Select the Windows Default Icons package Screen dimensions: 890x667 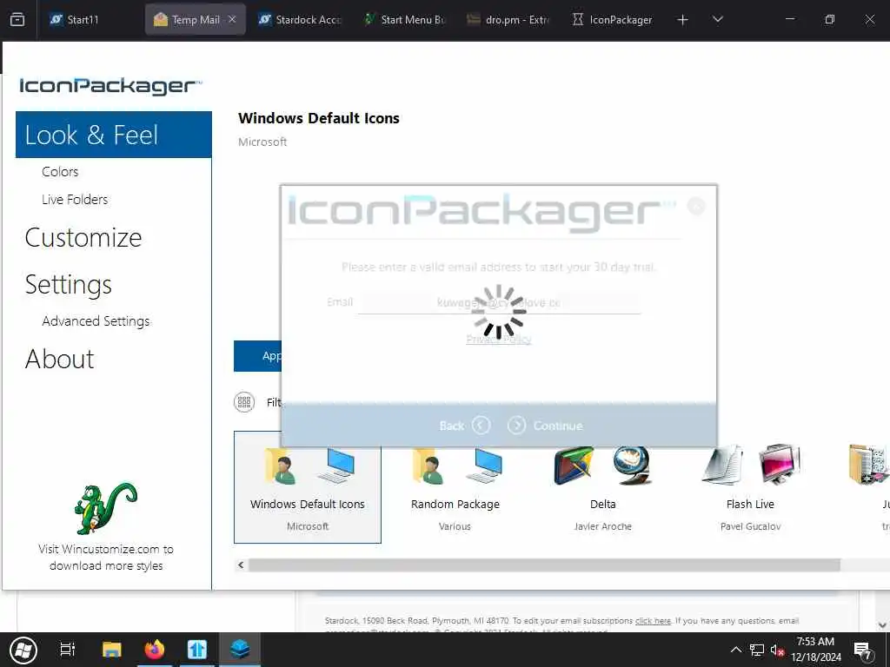pos(307,487)
